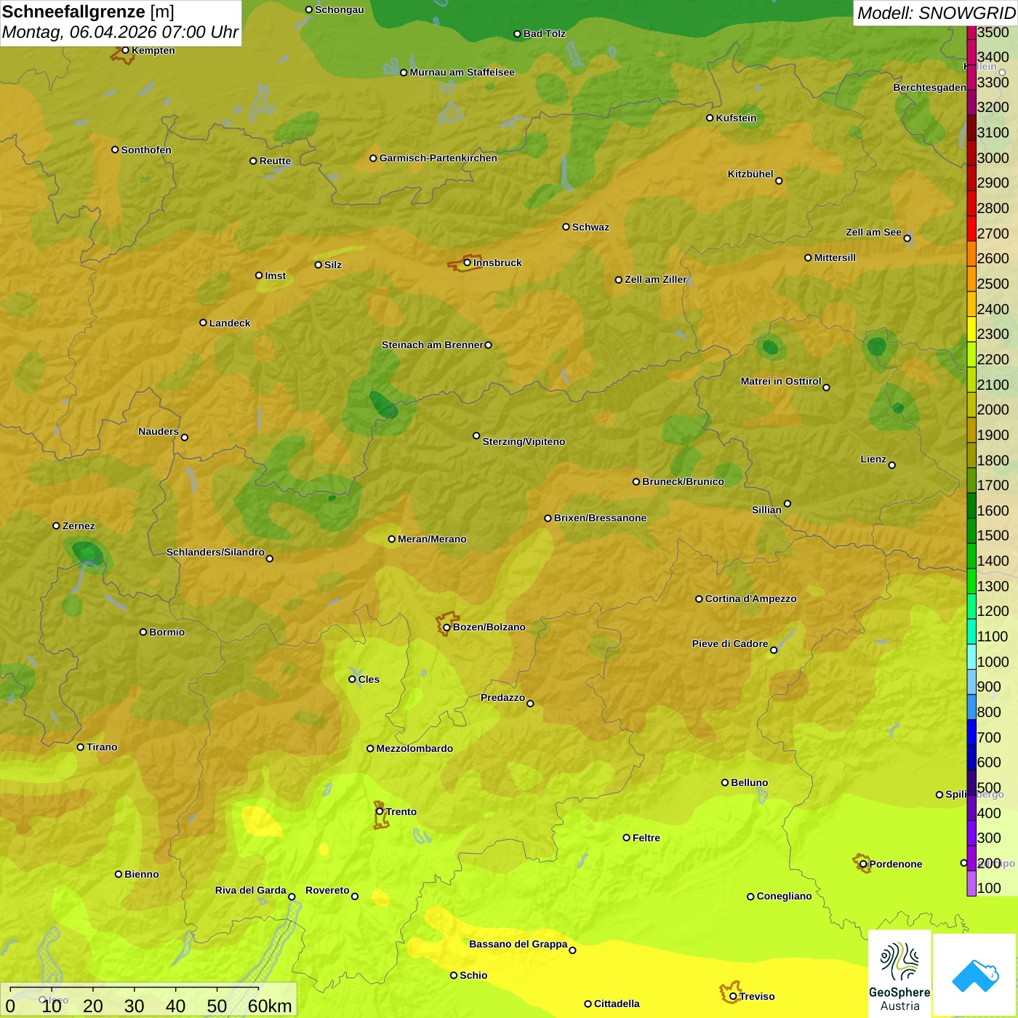This screenshot has height=1018, width=1018.
Task: Click the Garmisch-Partenkirchen label
Action: click(x=438, y=158)
